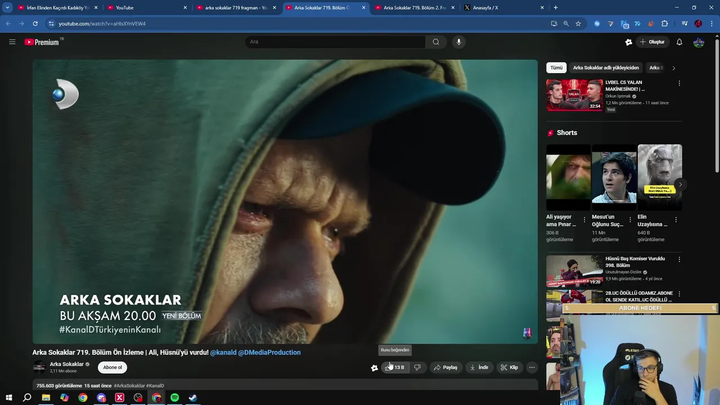Open Chrome extensions puzzle icon
Image resolution: width=720 pixels, height=405 pixels.
(664, 24)
